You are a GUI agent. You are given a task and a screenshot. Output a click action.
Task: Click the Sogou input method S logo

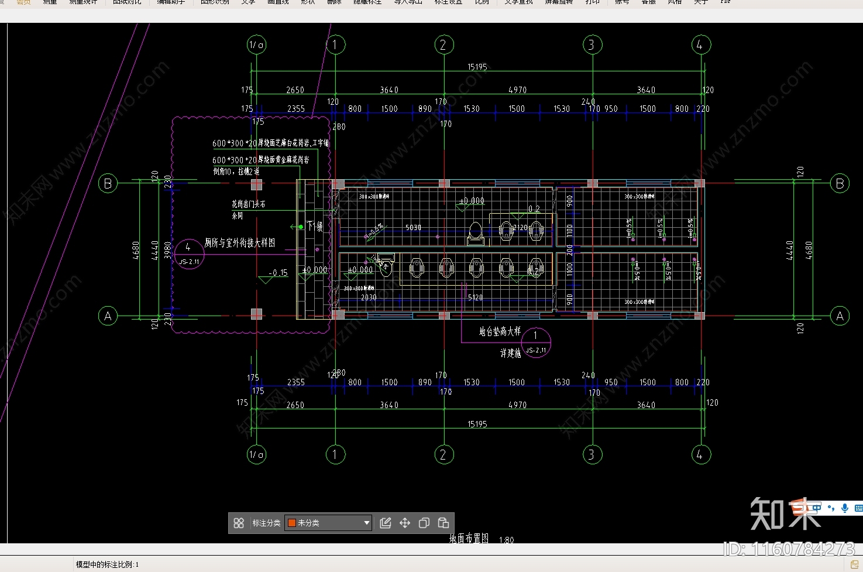tap(800, 508)
